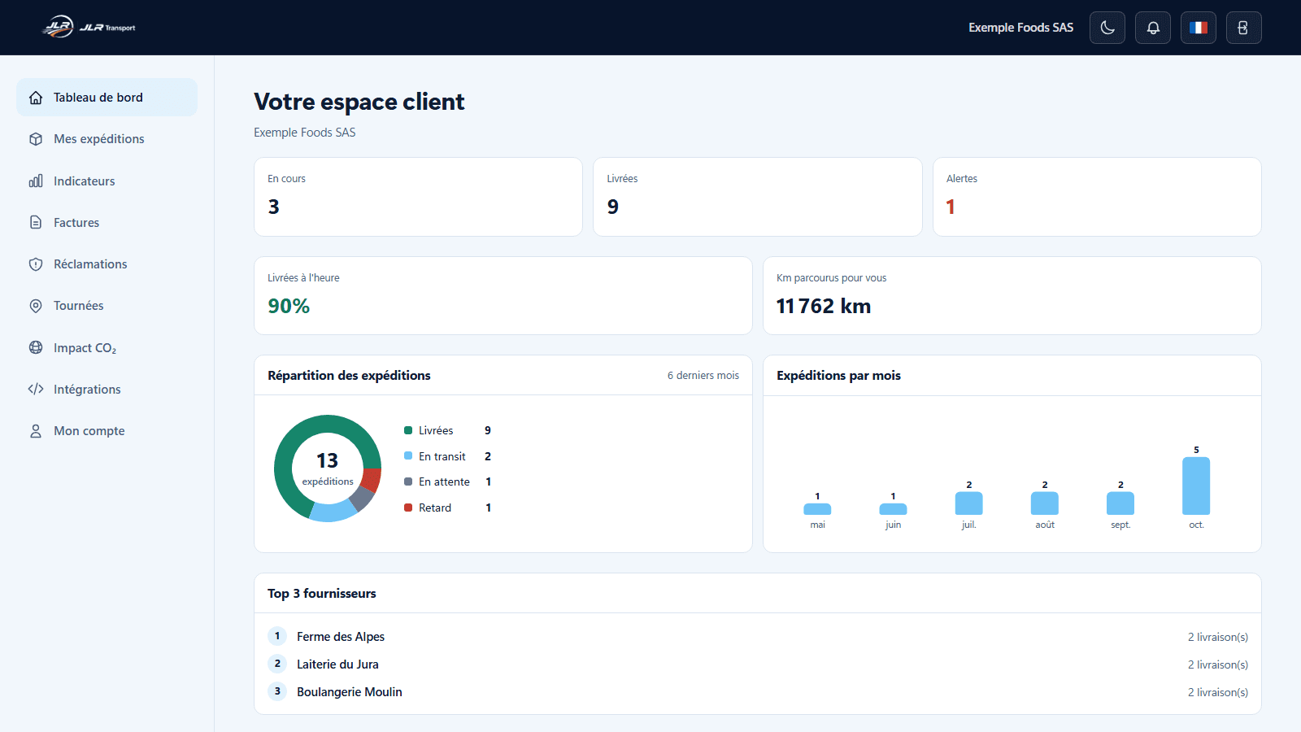Click the août bar in the monthly chart

tap(1045, 503)
